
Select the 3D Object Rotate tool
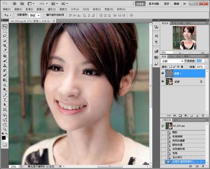(x=5, y=115)
